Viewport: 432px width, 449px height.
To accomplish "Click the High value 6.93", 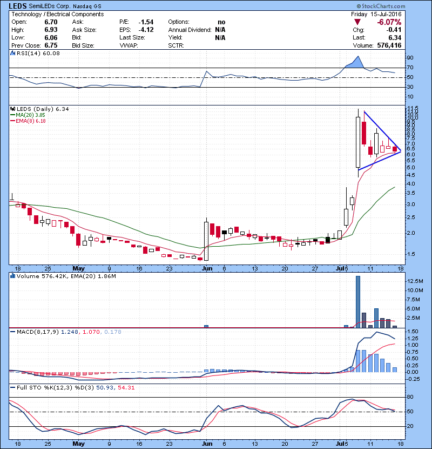I will pos(51,30).
